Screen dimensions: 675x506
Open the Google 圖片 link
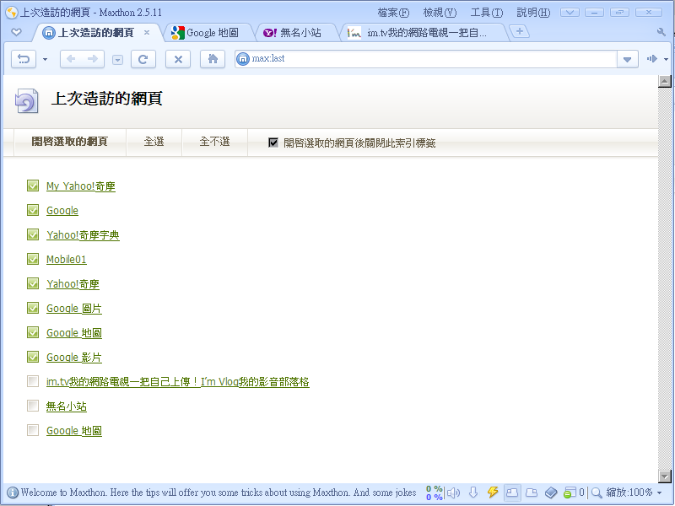pos(74,309)
